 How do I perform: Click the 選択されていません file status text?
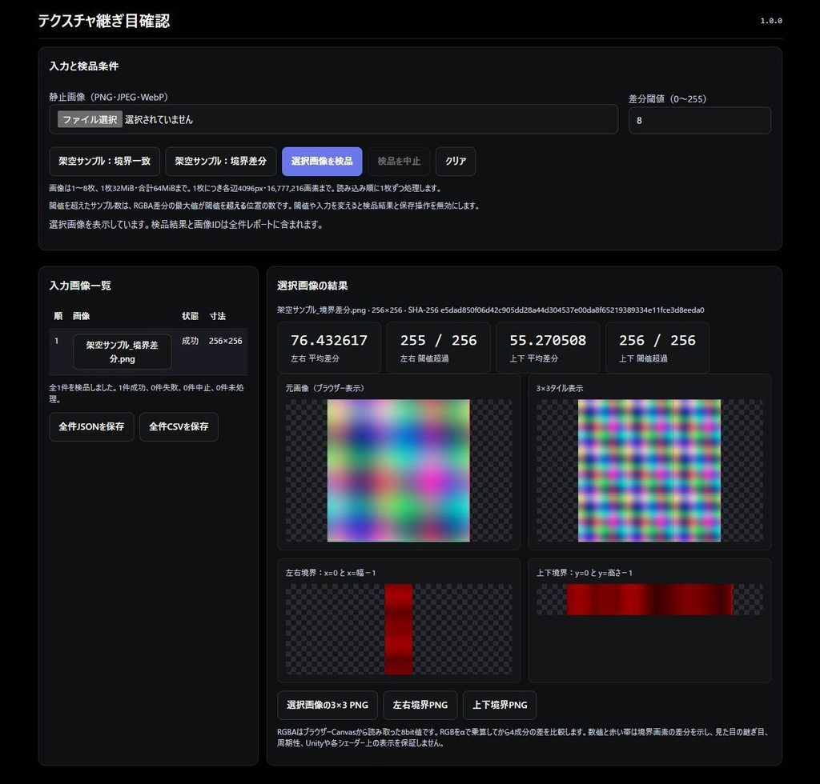pyautogui.click(x=159, y=120)
